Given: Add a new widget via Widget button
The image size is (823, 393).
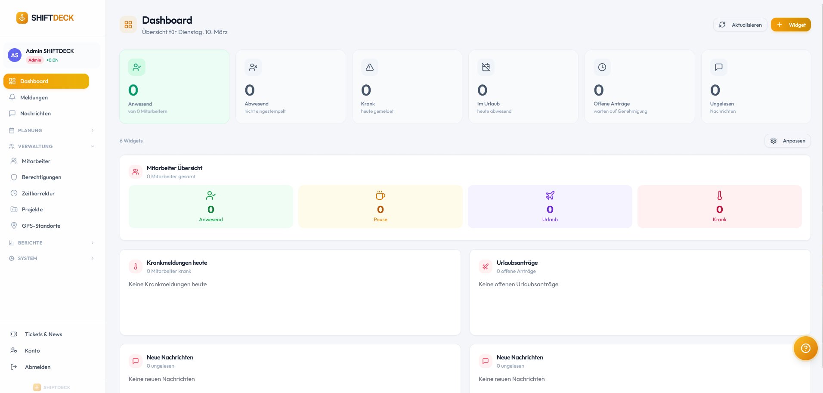Looking at the screenshot, I should (x=791, y=25).
